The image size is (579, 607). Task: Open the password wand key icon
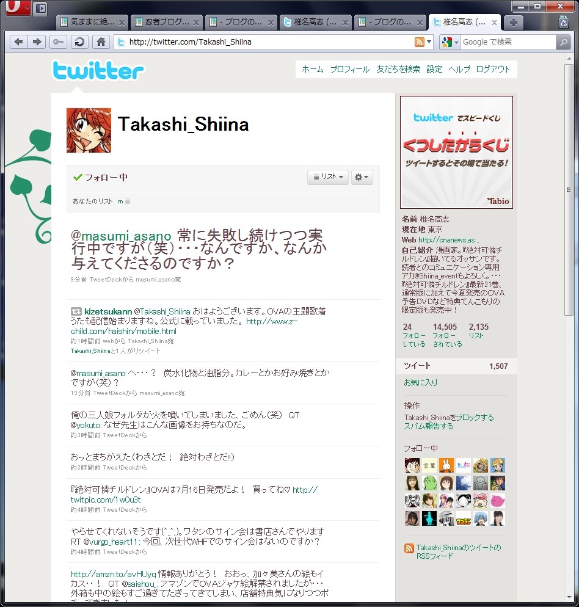59,42
